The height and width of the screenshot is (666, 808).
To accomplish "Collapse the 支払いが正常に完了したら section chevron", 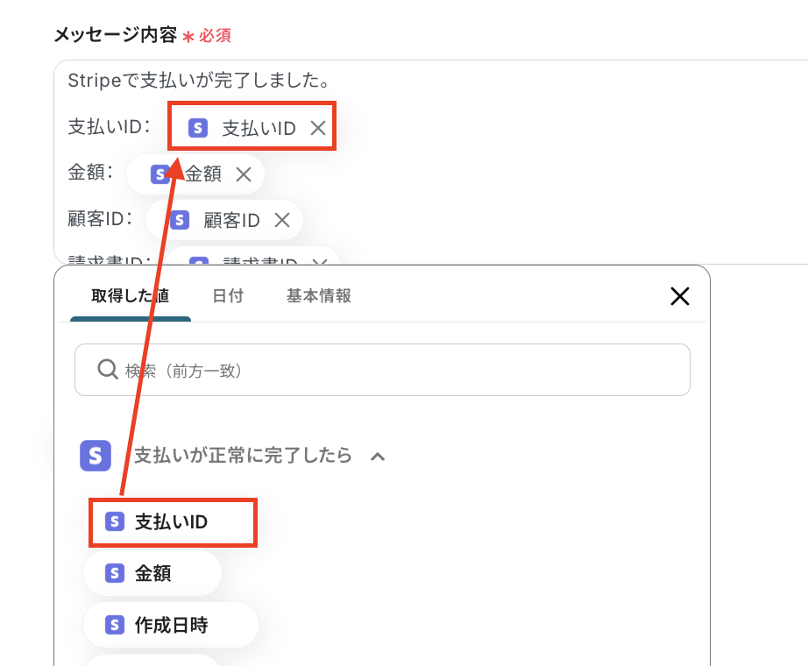I will (378, 456).
